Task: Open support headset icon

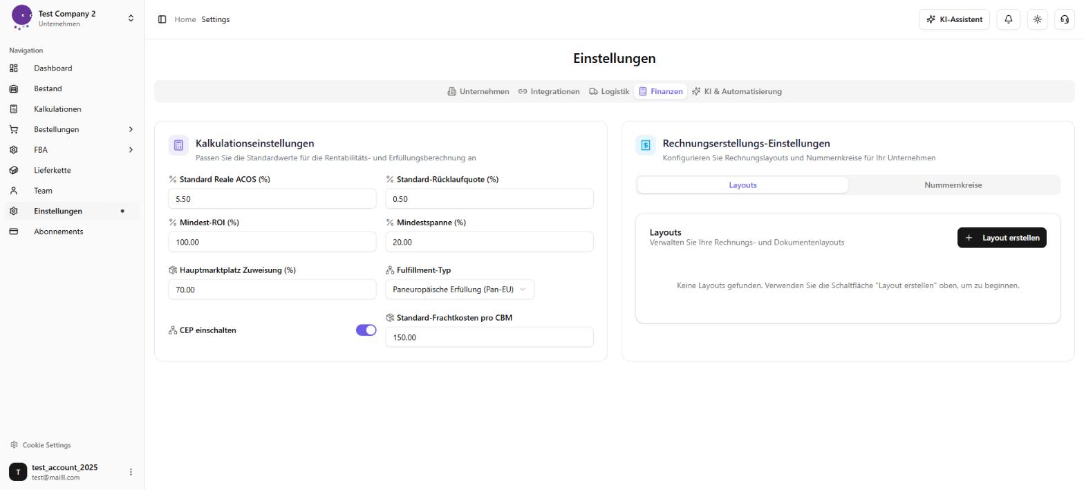Action: [x=1065, y=19]
